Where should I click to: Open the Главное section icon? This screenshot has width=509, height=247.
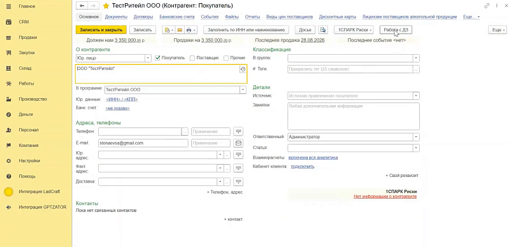click(9, 6)
